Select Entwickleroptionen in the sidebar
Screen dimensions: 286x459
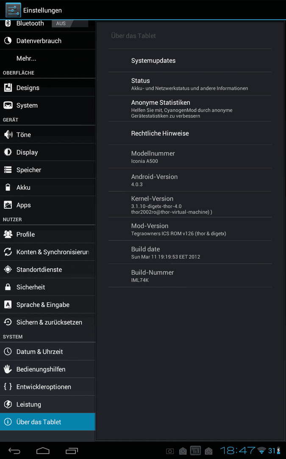[47, 387]
